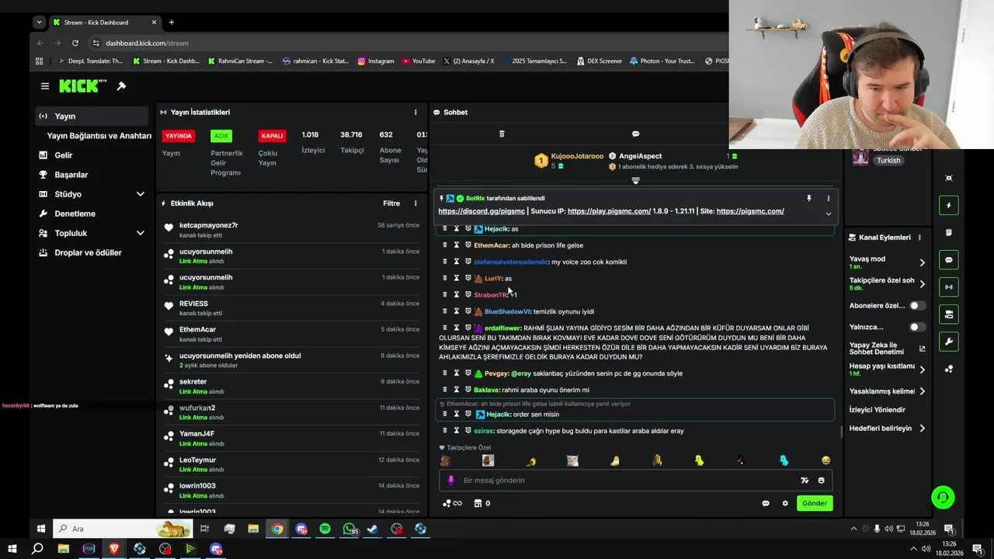
Task: Click the purple microphone icon in message box
Action: (x=451, y=481)
